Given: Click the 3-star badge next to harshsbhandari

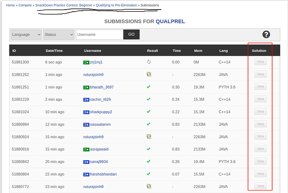Looking at the screenshot, I should 86,174.
